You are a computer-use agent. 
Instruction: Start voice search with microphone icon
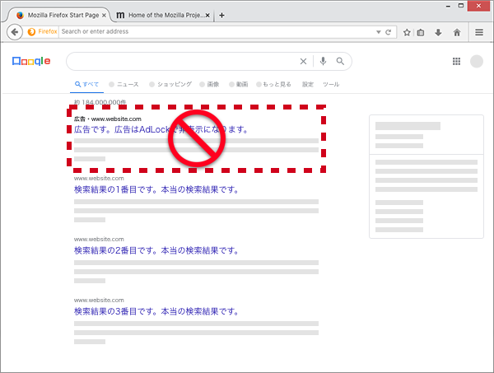coord(323,61)
